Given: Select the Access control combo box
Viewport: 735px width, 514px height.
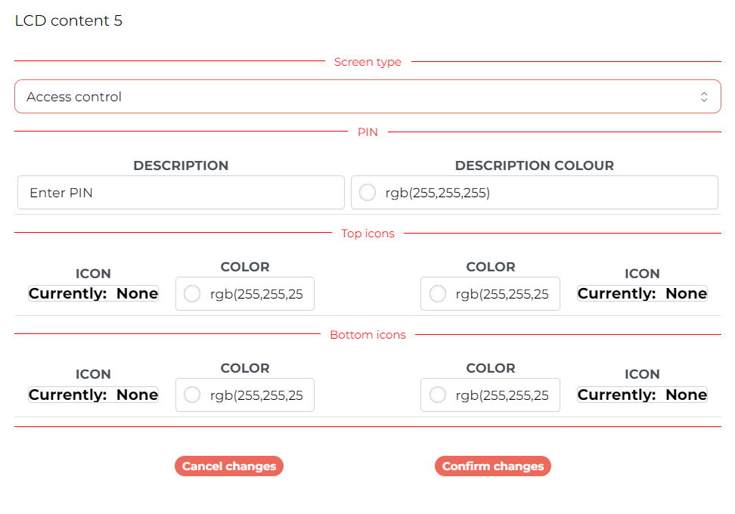Looking at the screenshot, I should click(x=367, y=97).
